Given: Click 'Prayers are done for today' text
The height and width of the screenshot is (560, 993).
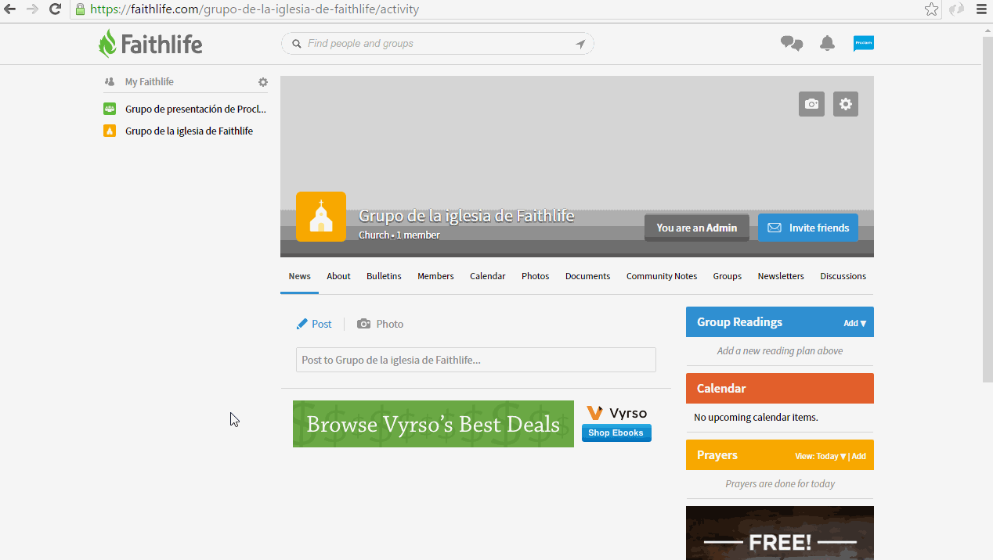Looking at the screenshot, I should point(780,483).
